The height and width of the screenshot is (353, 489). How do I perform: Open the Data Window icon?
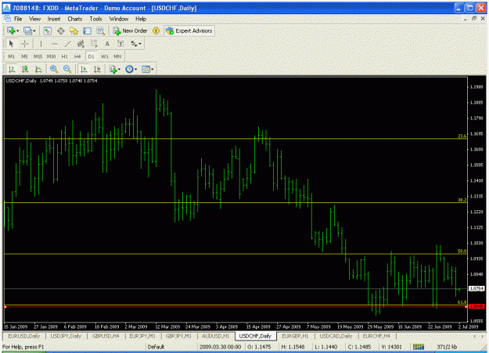click(61, 30)
